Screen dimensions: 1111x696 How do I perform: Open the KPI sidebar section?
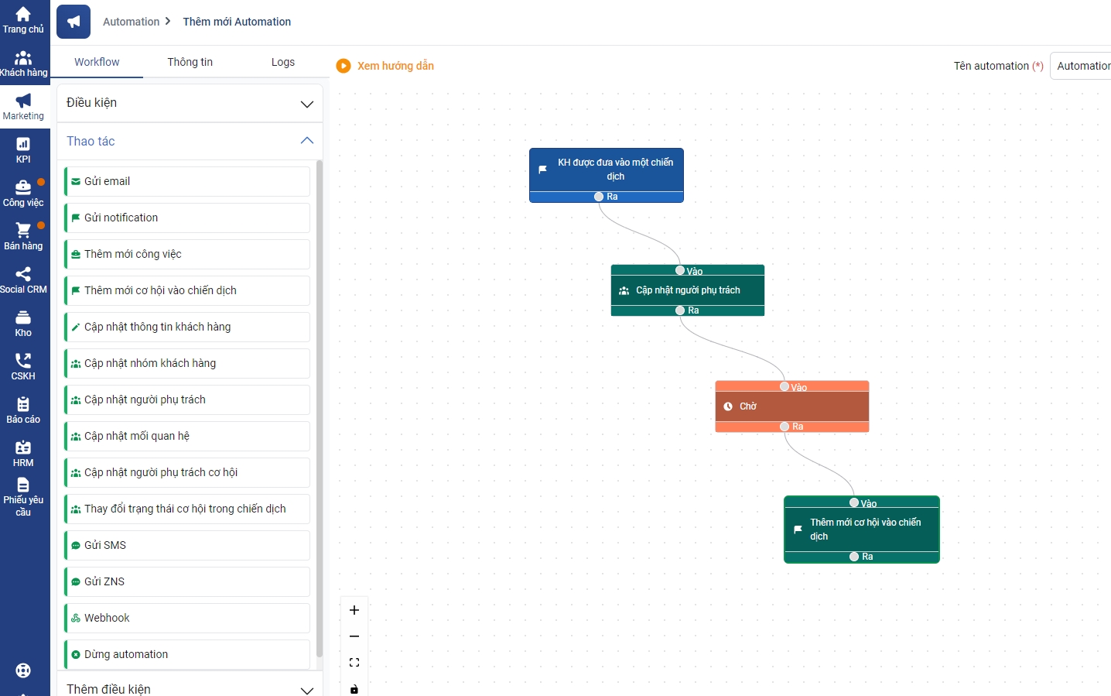(23, 150)
